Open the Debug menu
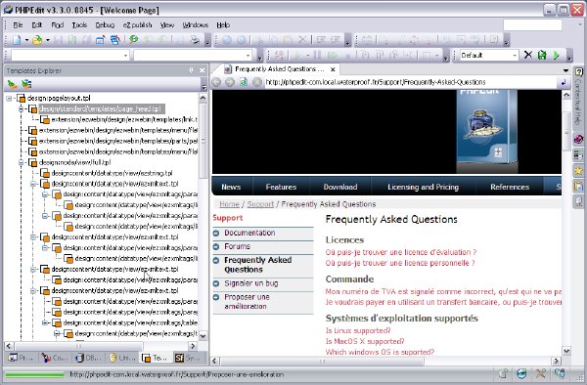Screen dimensions: 587x385 105,25
